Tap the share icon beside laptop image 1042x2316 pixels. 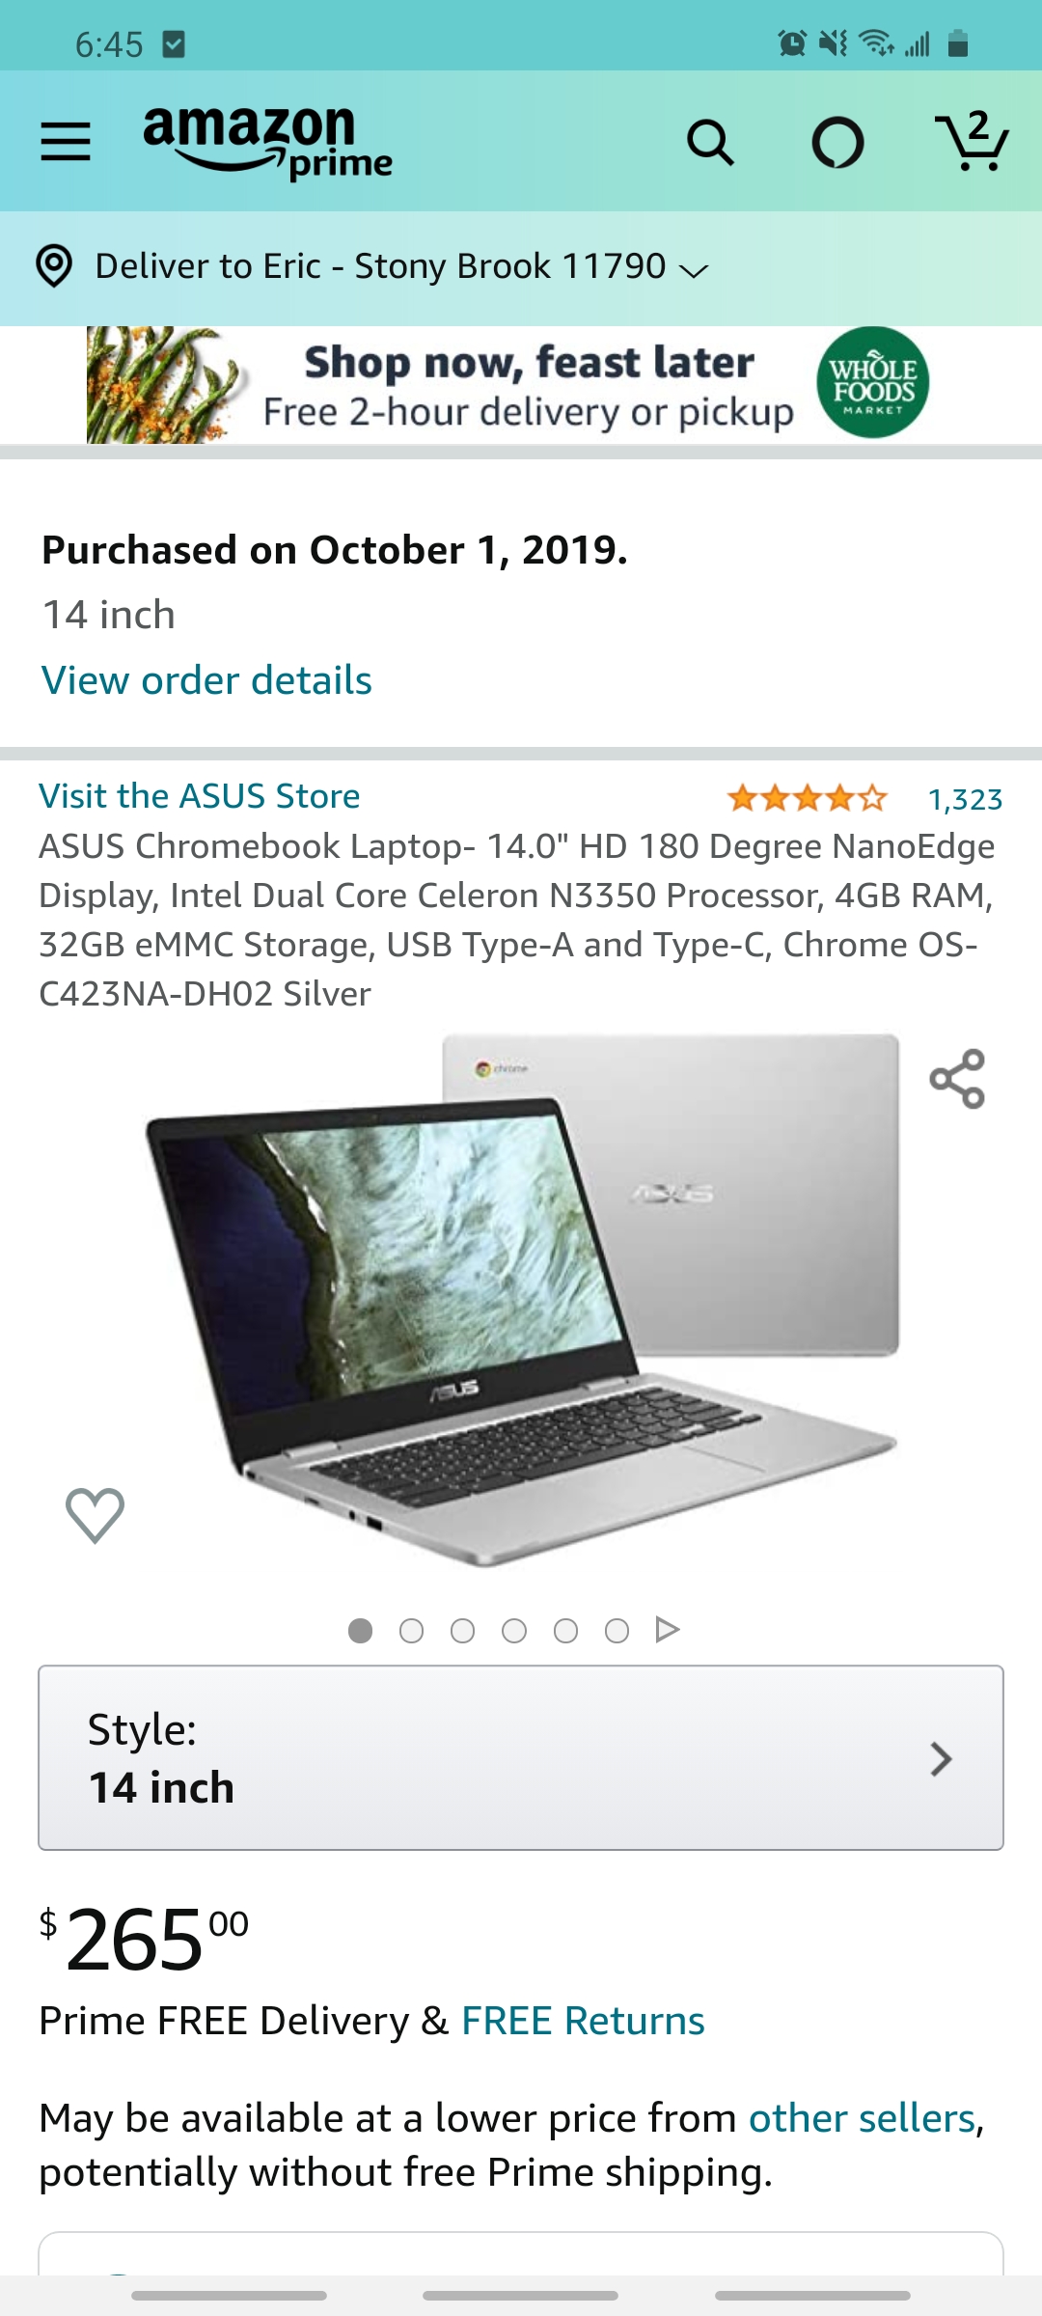[957, 1079]
